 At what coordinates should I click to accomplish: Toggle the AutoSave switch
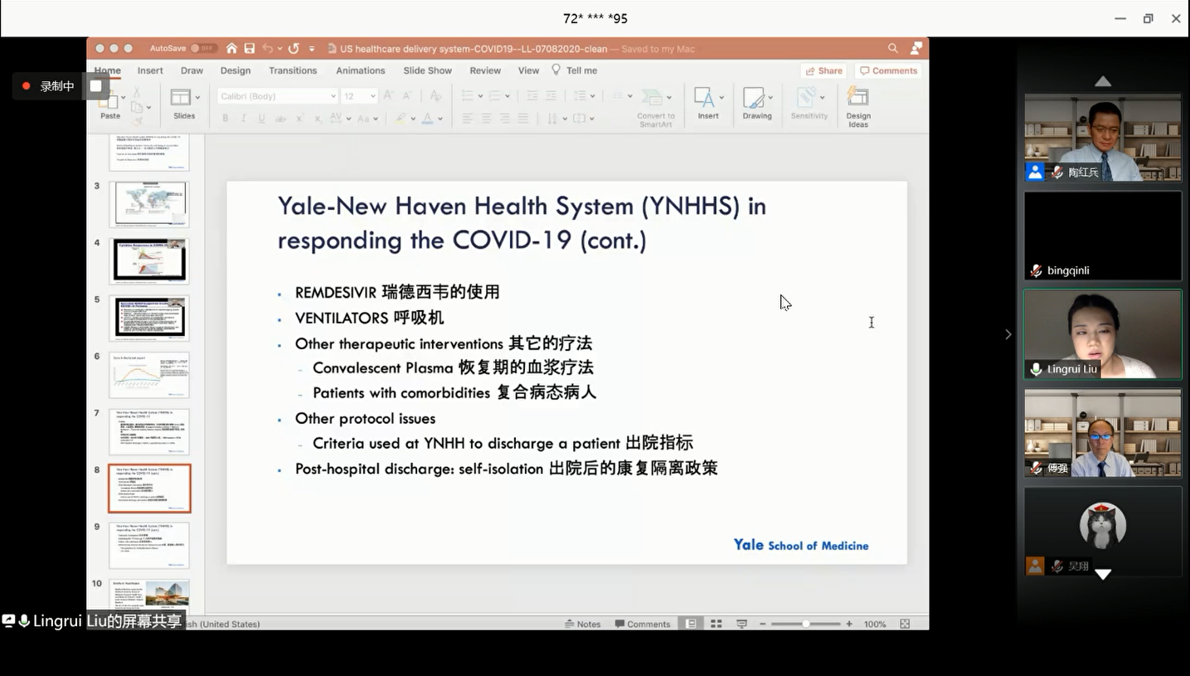click(202, 49)
